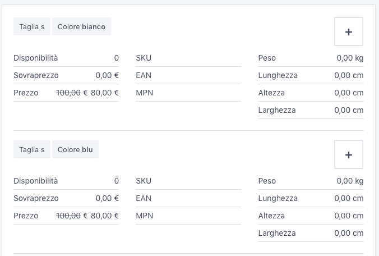The height and width of the screenshot is (256, 379).
Task: Click EAN field of the blu variant
Action: 188,198
